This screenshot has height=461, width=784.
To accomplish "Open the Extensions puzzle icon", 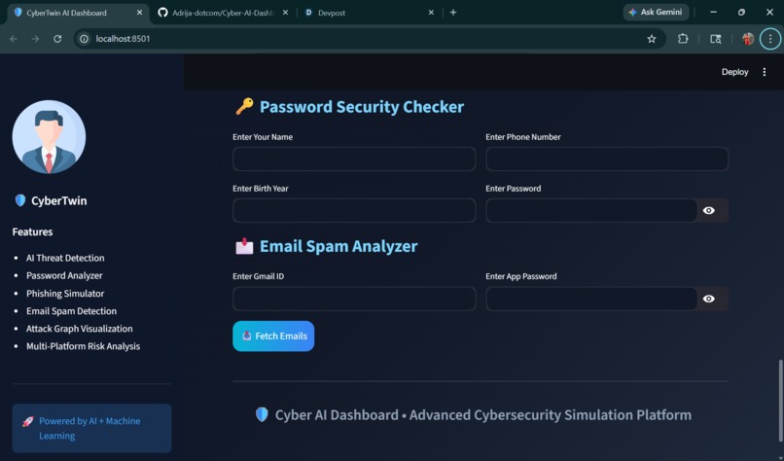I will (683, 39).
